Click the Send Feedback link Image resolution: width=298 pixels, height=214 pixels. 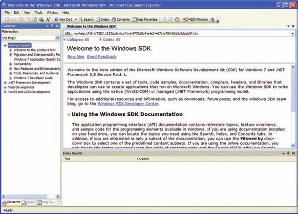(x=102, y=57)
